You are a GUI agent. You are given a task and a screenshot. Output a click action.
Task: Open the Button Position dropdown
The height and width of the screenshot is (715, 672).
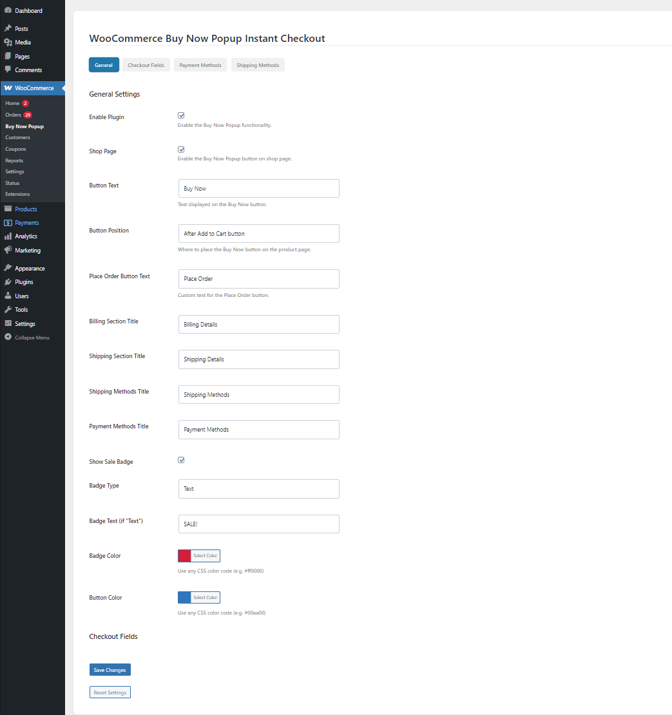(x=258, y=234)
